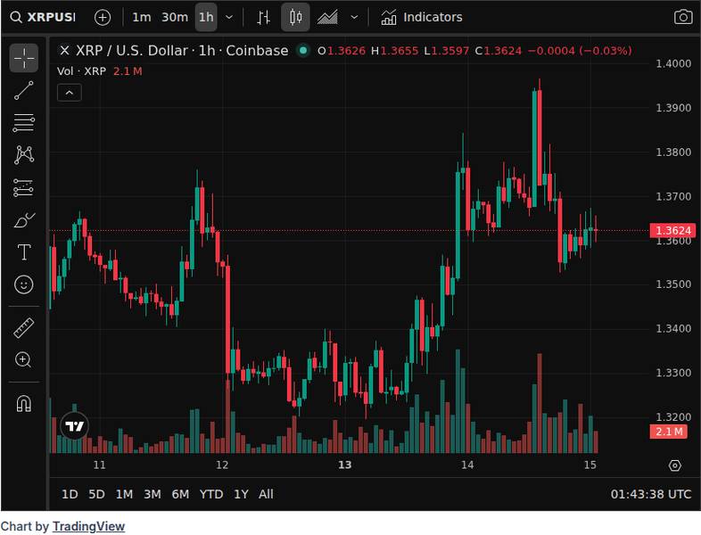This screenshot has width=701, height=535.
Task: Click the XRP / U.S. Dollar · 1h · Coinbase title
Action: tap(182, 51)
